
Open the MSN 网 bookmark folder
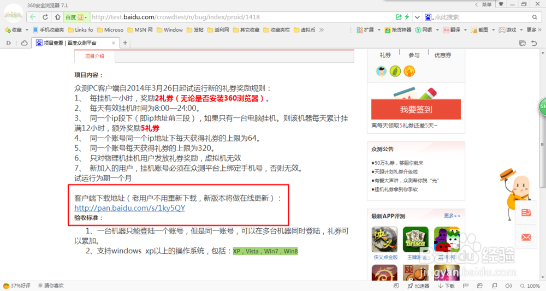pos(140,30)
